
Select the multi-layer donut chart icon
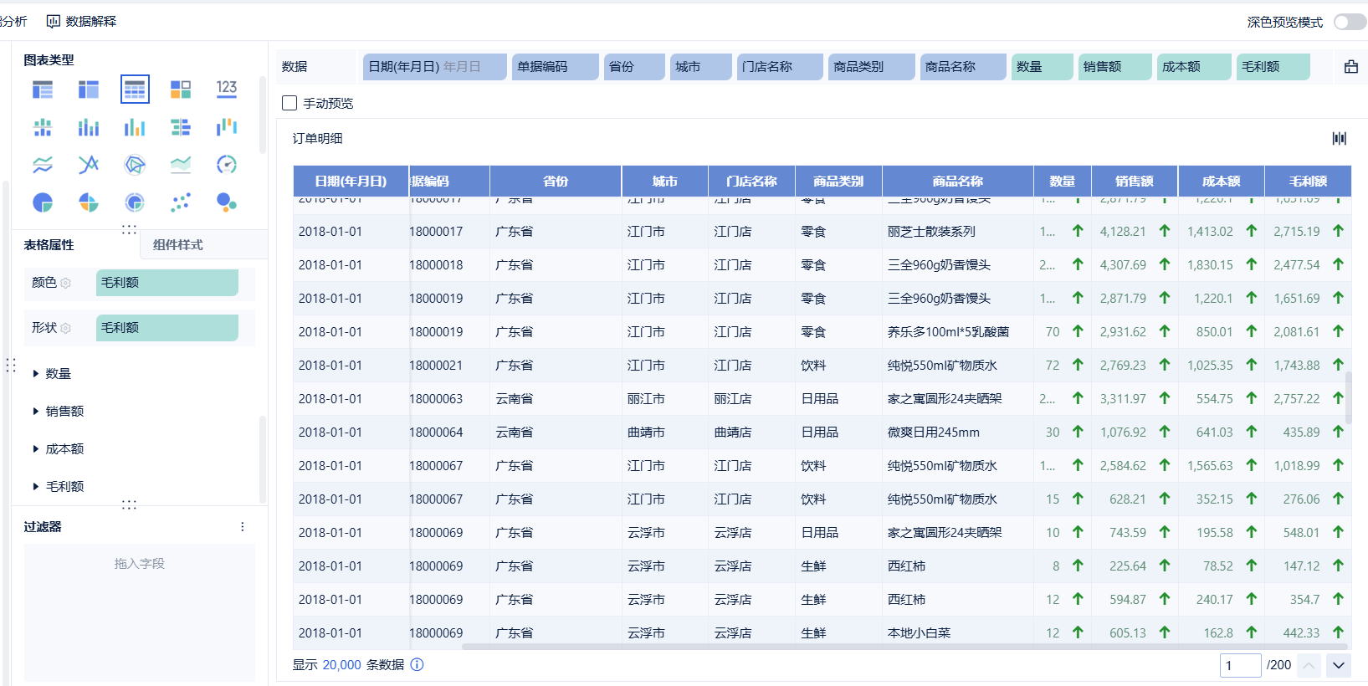135,202
